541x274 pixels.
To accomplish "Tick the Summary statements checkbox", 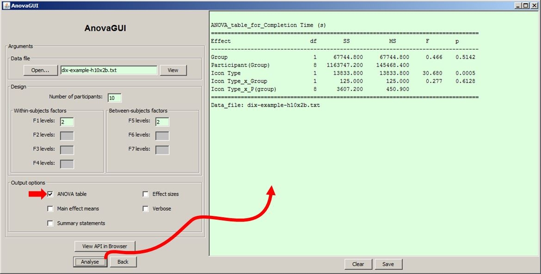I will point(50,223).
